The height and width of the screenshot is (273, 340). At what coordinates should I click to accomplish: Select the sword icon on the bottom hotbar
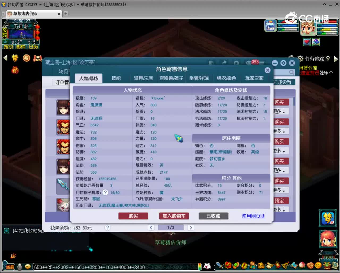(219, 266)
